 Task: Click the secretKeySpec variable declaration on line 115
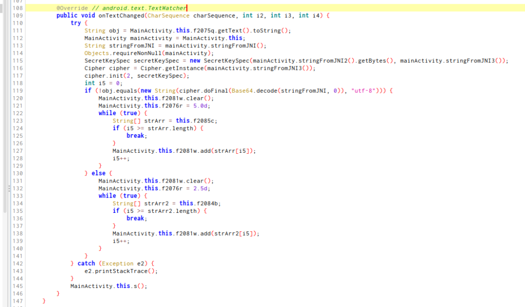click(x=156, y=61)
